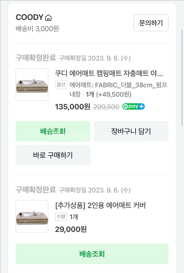Track delivery for the 쿠디 에어매트 order
This screenshot has width=184, height=273.
pyautogui.click(x=53, y=131)
